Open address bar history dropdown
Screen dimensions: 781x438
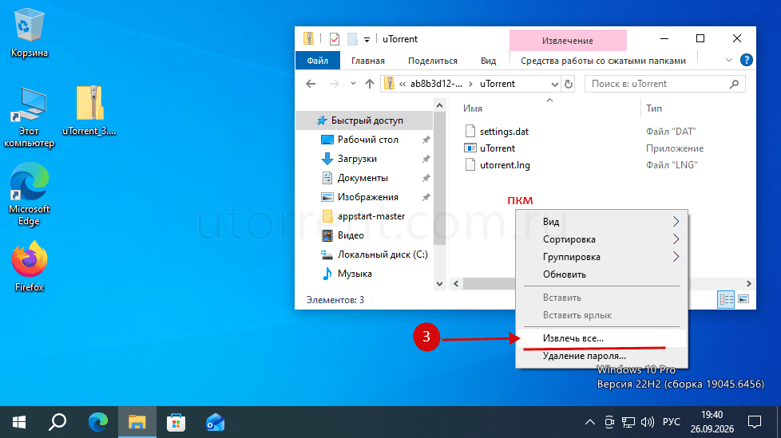554,84
